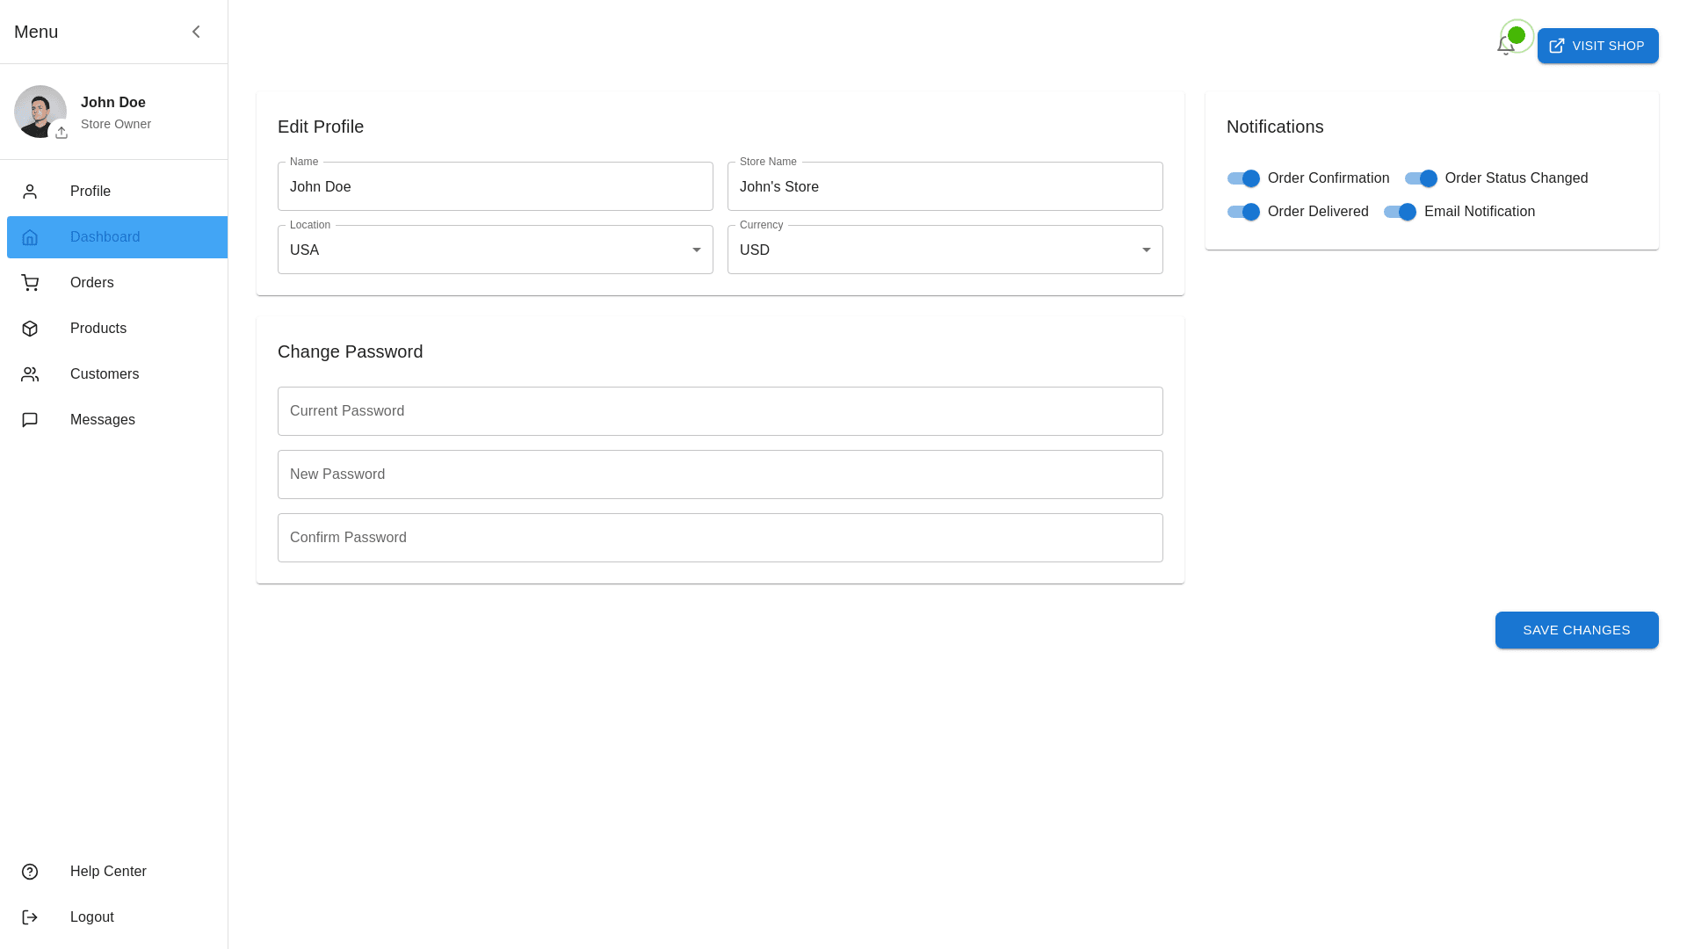Select Dashboard in the menu

tap(105, 237)
